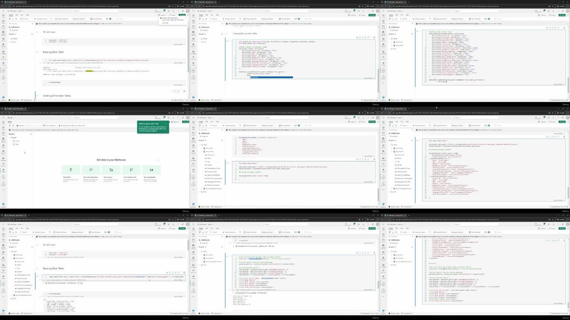Open the Edit menu tab in the first frame
This screenshot has width=570, height=320.
[16, 15]
